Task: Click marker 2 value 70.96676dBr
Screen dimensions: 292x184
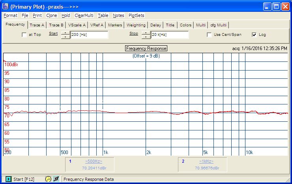Action: [207, 168]
